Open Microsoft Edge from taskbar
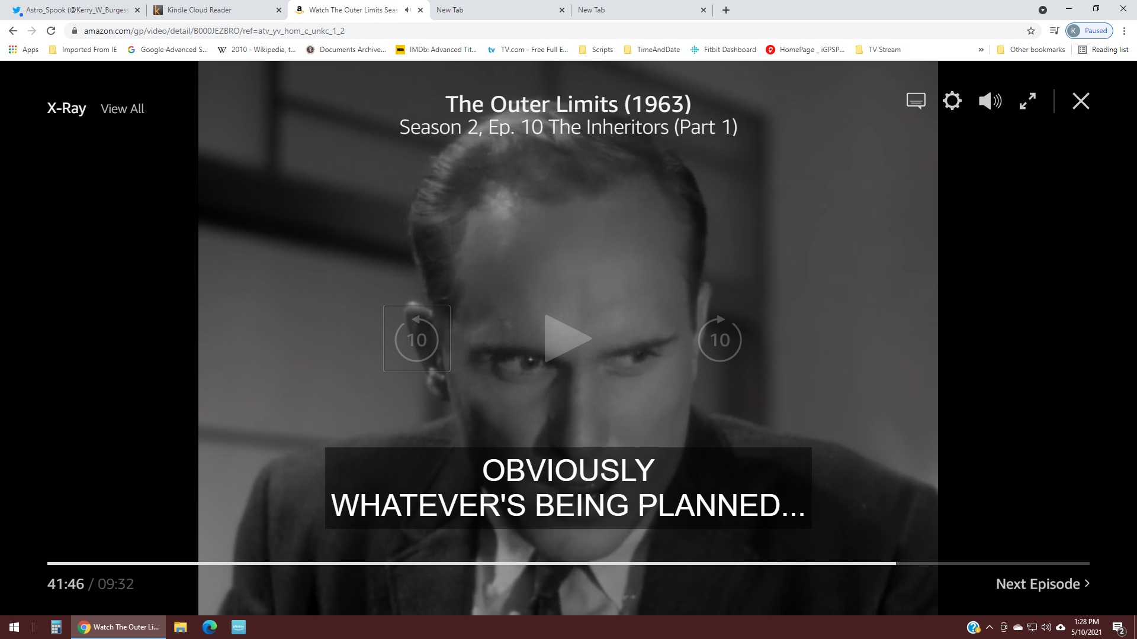 pyautogui.click(x=210, y=627)
